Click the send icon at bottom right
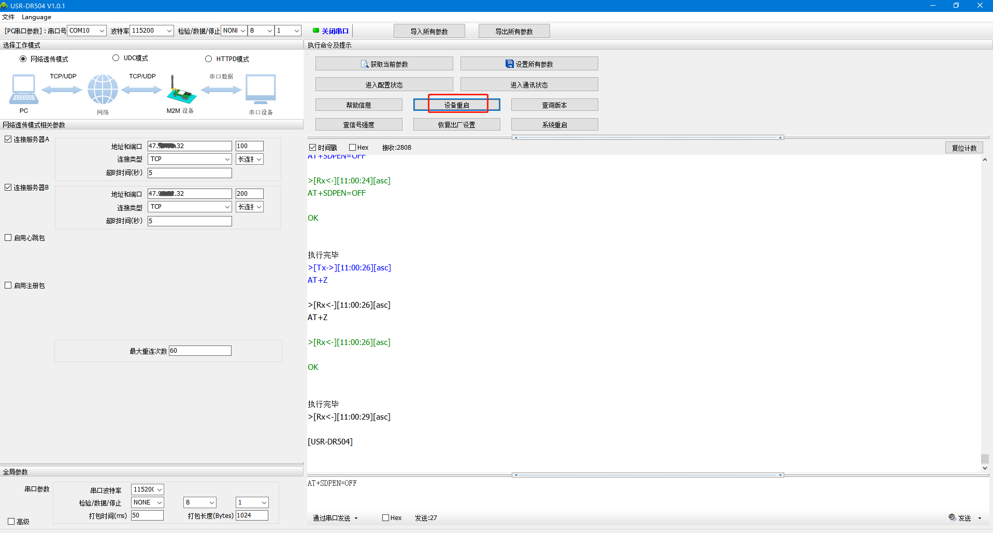 point(952,517)
